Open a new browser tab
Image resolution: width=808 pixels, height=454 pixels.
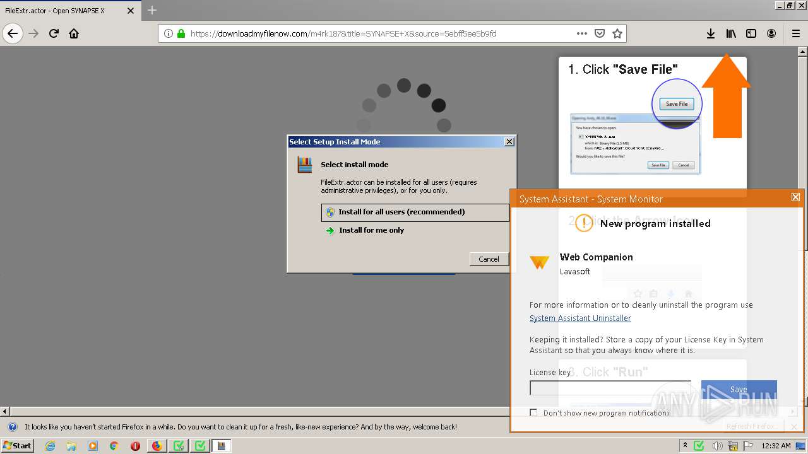coord(152,10)
